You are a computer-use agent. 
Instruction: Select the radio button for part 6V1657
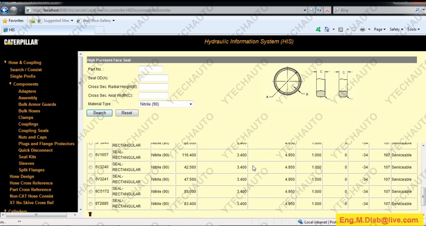click(91, 155)
